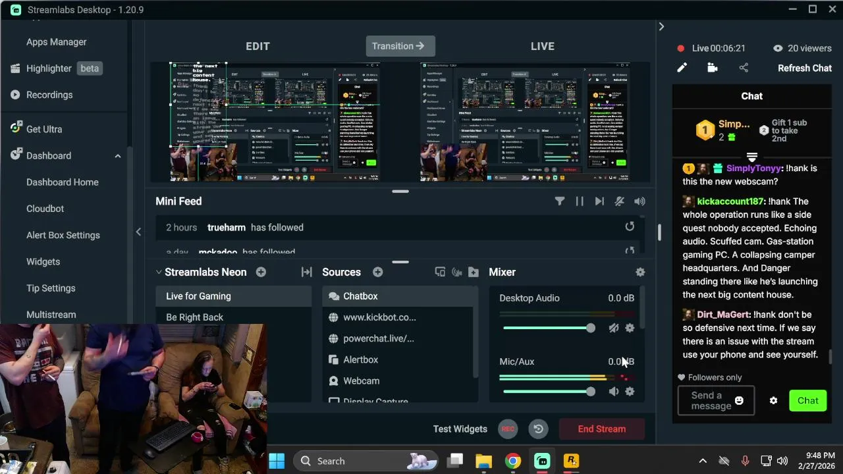Select the LIVE studio preview thumbnail
Viewport: 843px width, 474px height.
tap(526, 122)
